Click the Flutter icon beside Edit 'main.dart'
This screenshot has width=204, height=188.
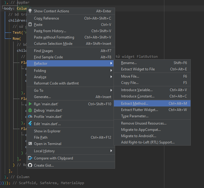[30, 124]
